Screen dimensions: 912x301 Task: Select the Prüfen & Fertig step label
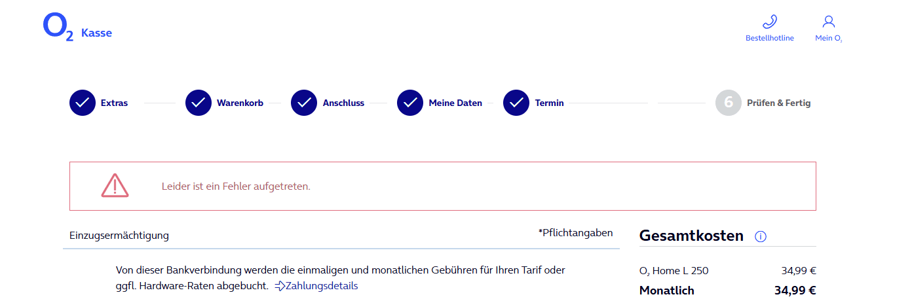pyautogui.click(x=778, y=103)
